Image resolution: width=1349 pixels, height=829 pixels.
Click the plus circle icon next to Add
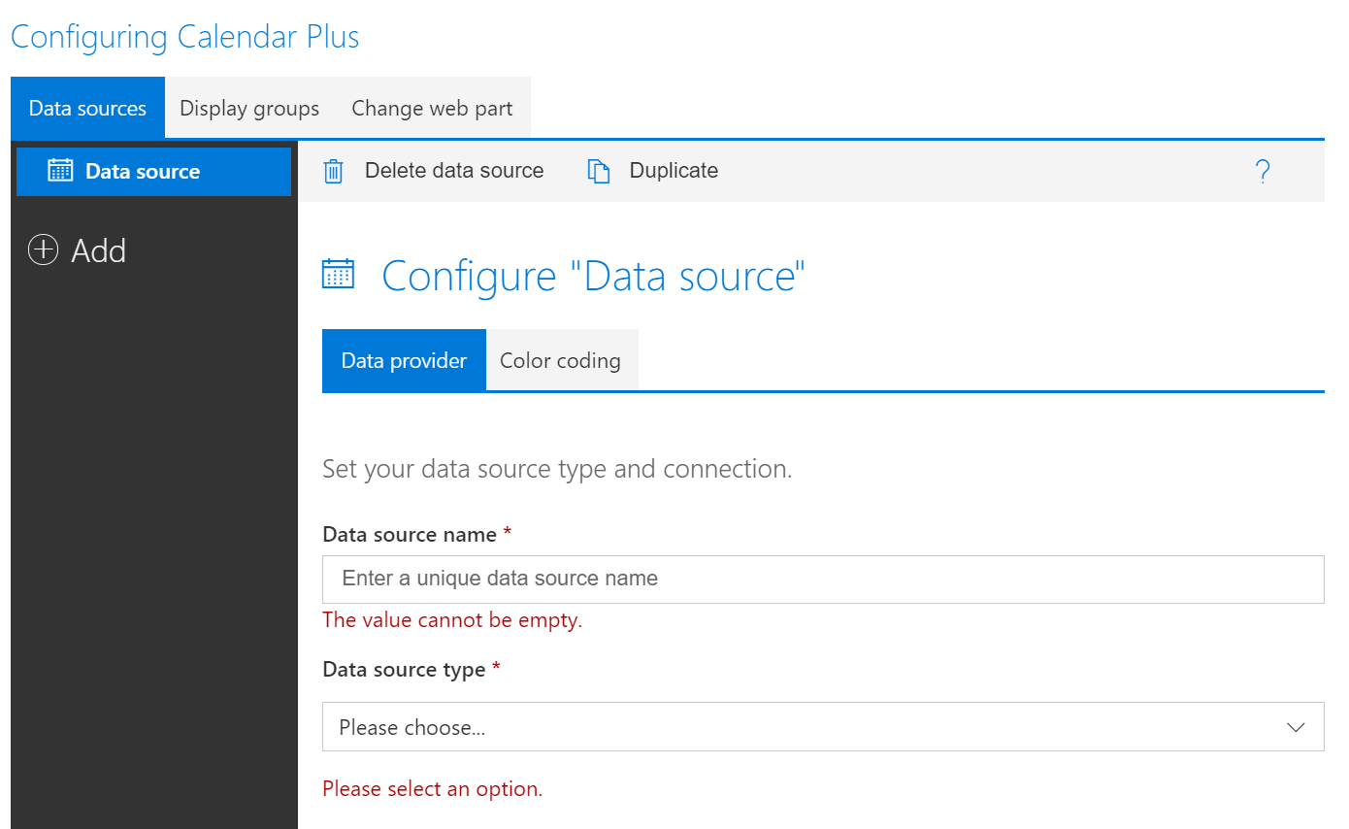tap(43, 249)
